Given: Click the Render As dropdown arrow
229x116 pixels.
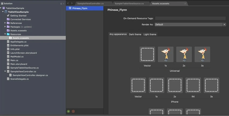Looking at the screenshot, I should 224,25.
